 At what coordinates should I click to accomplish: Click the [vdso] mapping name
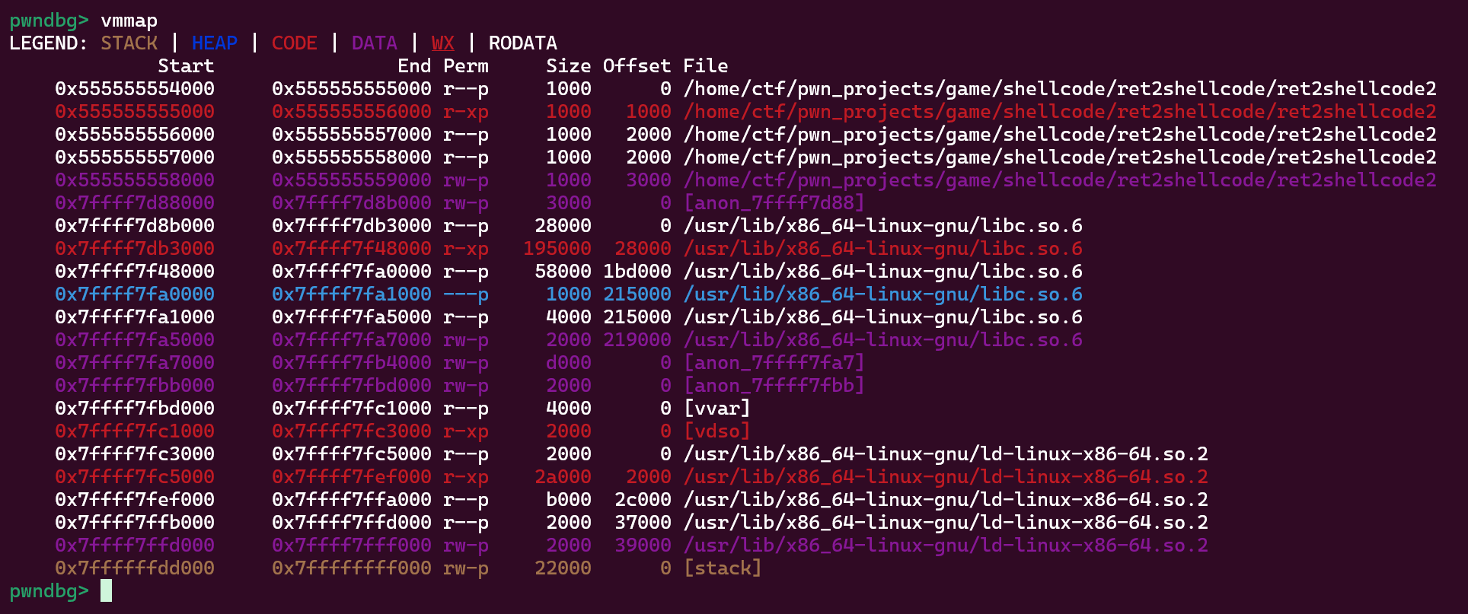pyautogui.click(x=716, y=431)
